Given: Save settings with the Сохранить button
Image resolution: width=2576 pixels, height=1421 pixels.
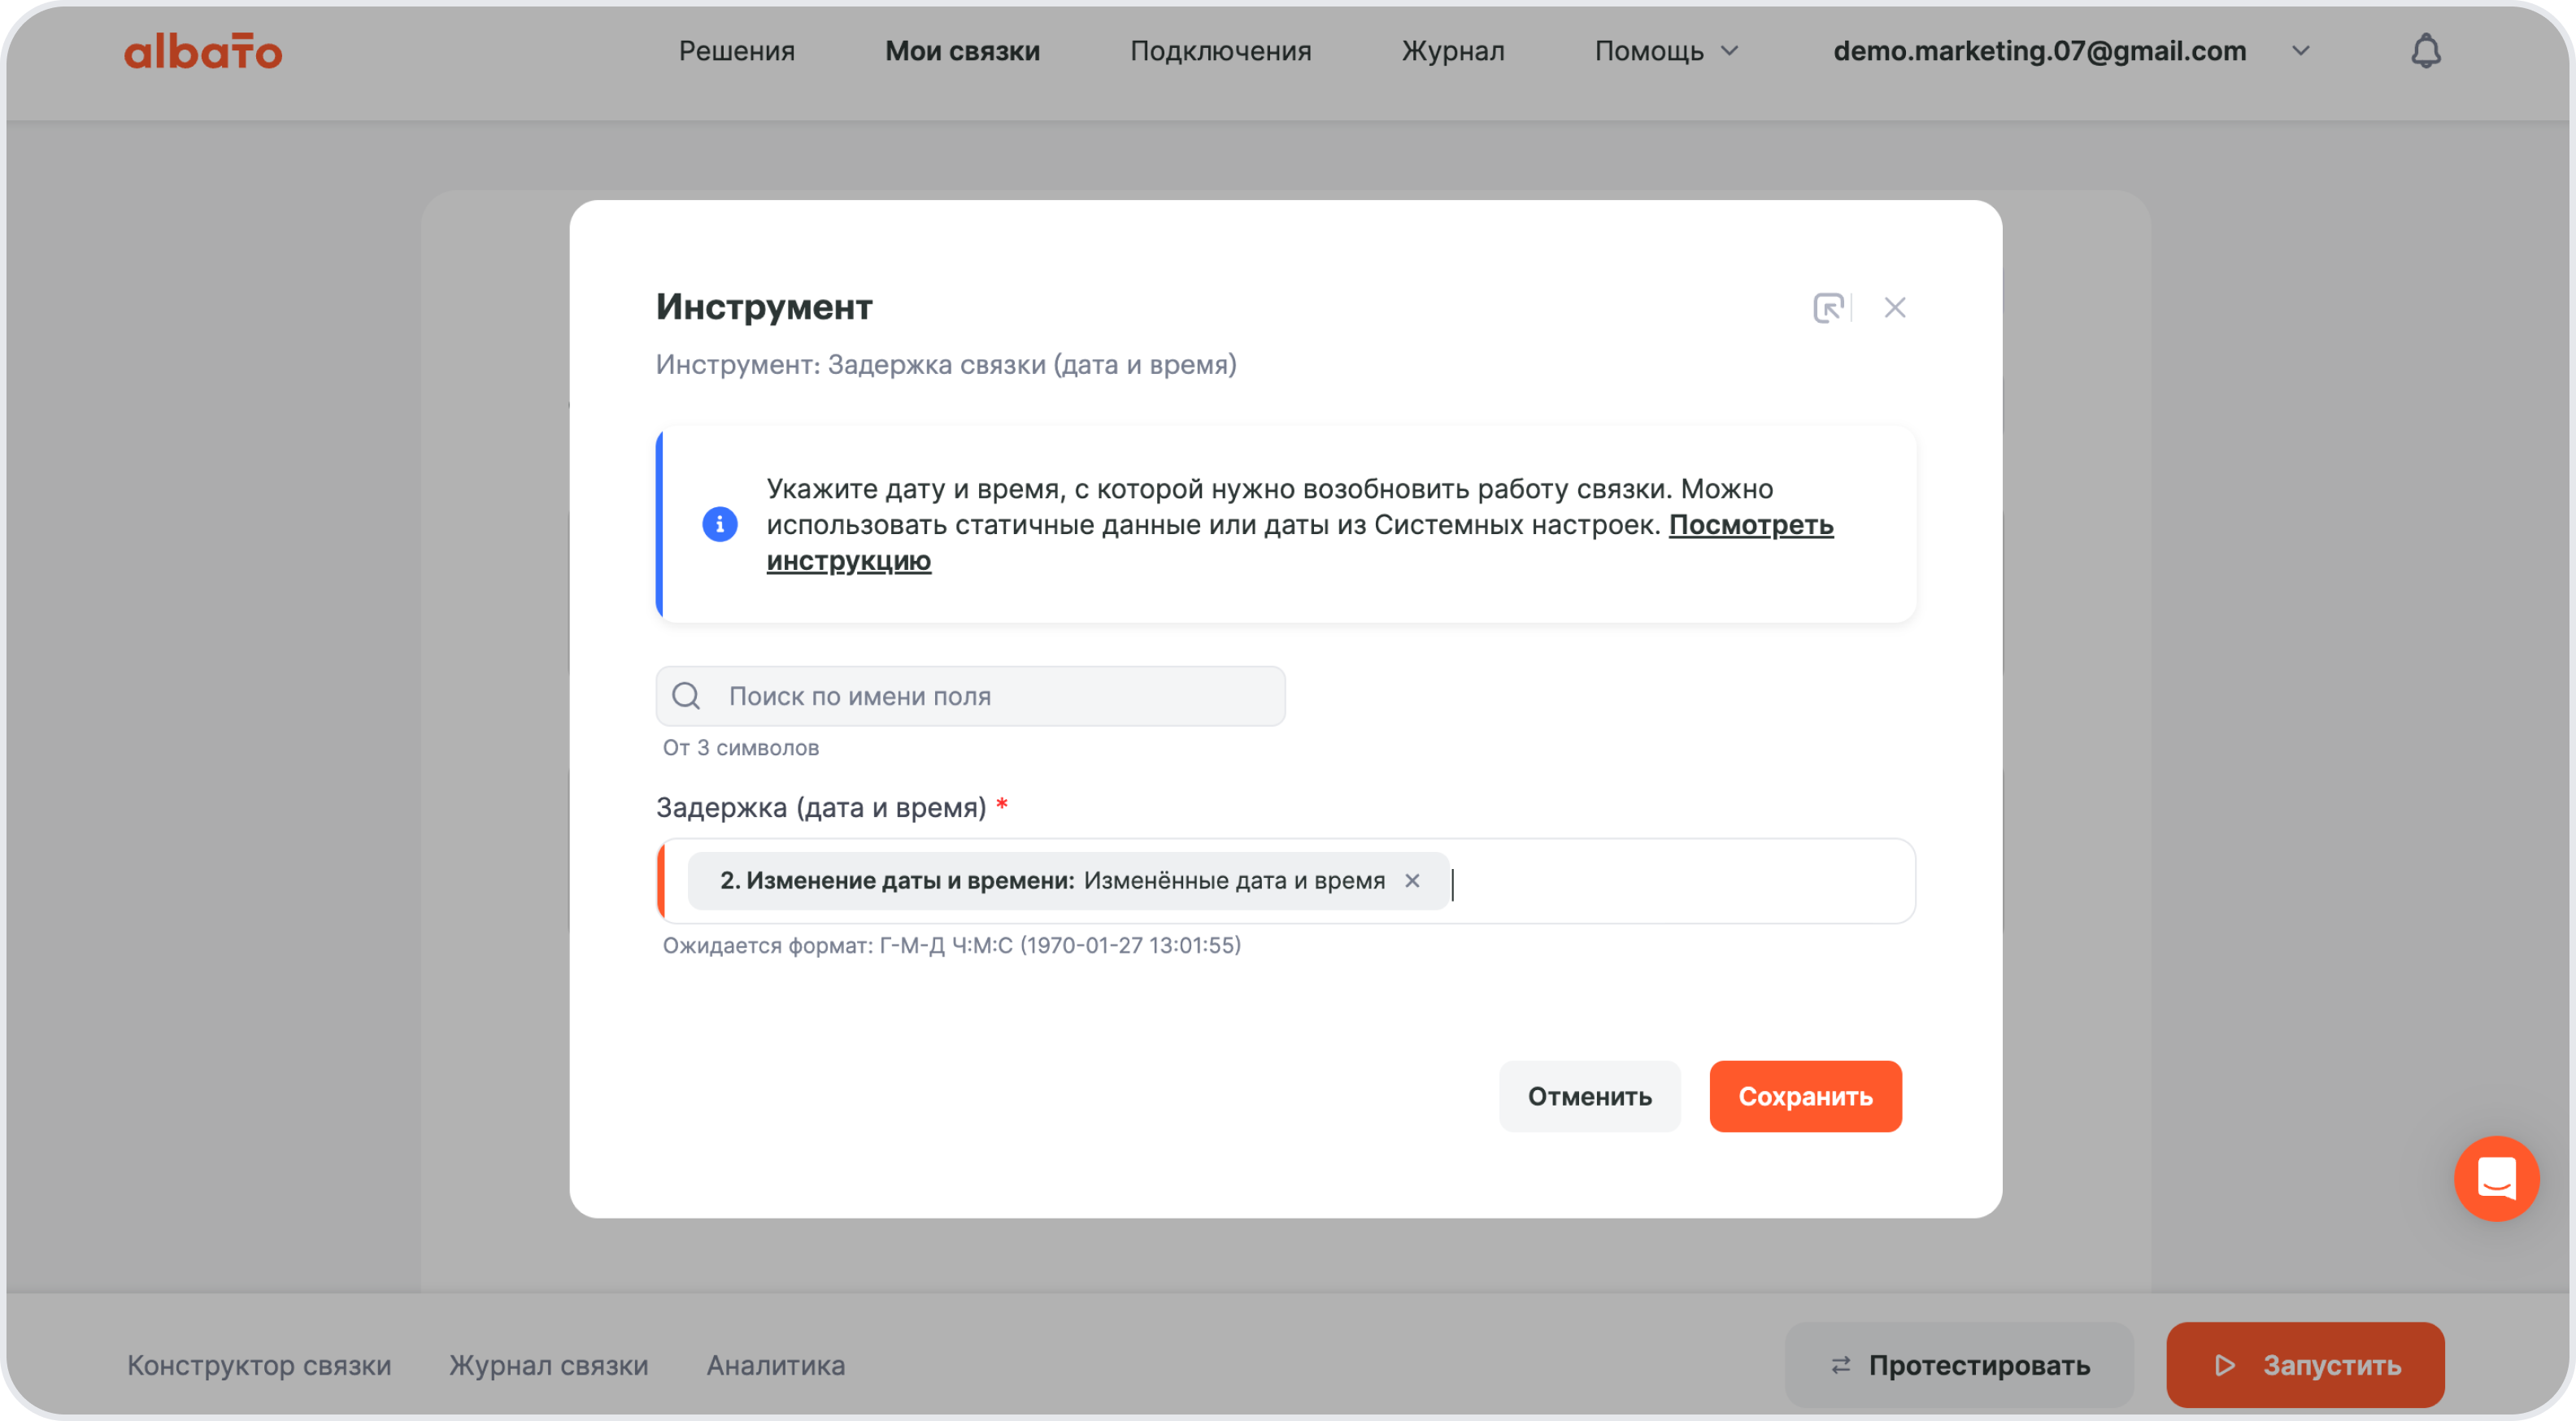Looking at the screenshot, I should 1805,1096.
